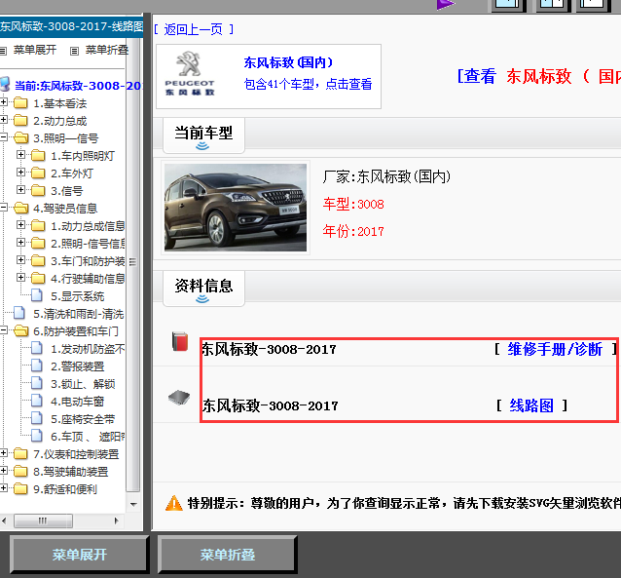The width and height of the screenshot is (621, 578).
Task: Click the red book icon beside 维修手册
Action: point(180,341)
